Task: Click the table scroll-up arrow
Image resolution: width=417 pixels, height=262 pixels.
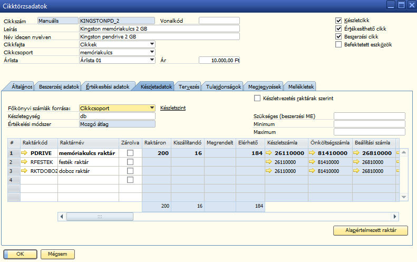Action: coord(404,152)
